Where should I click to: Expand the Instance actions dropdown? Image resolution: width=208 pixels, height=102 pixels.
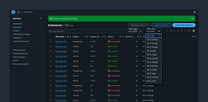point(139,25)
